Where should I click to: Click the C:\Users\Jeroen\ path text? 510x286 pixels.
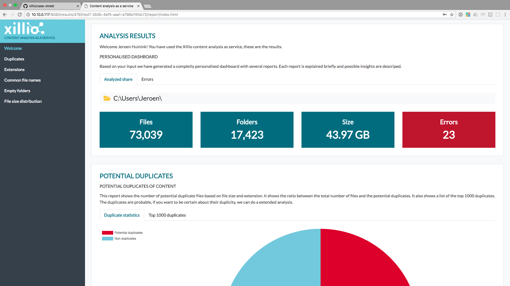pos(138,98)
